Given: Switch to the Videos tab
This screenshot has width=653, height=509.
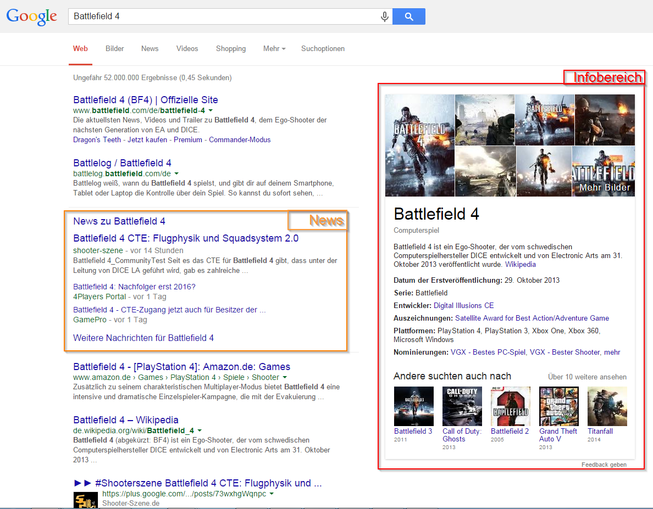Looking at the screenshot, I should point(187,49).
